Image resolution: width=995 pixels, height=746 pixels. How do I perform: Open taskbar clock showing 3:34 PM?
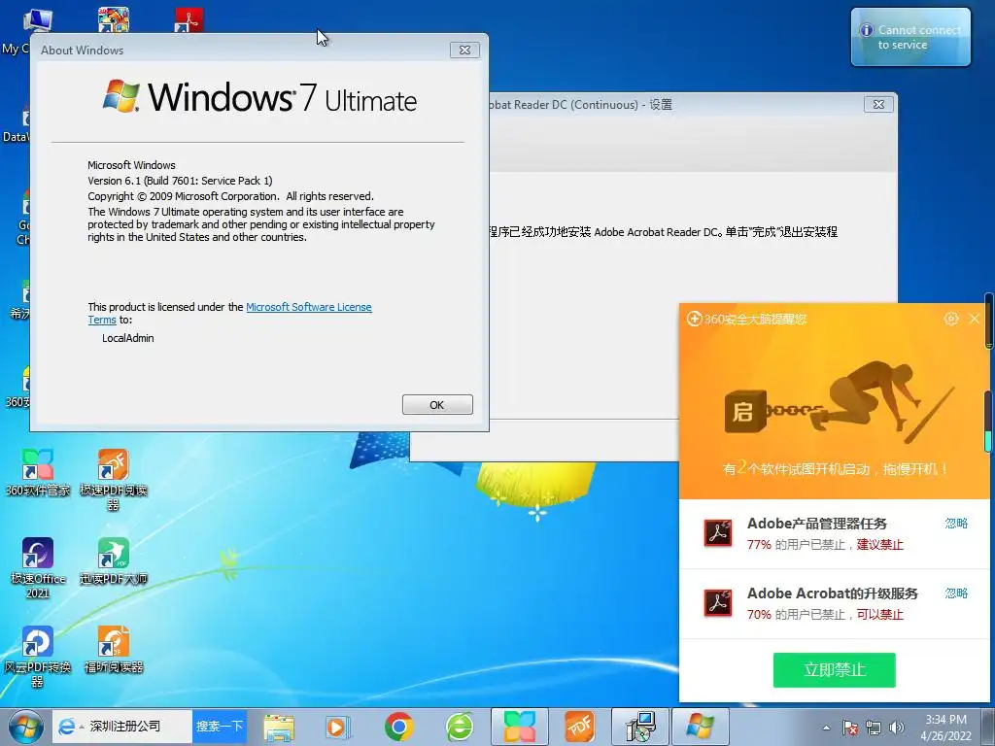(945, 728)
